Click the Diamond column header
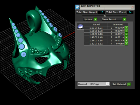 pyautogui.click(x=118, y=24)
